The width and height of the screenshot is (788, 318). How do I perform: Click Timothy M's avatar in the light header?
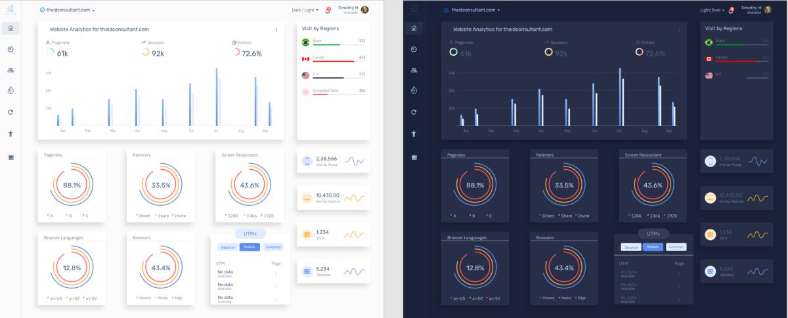tap(365, 10)
